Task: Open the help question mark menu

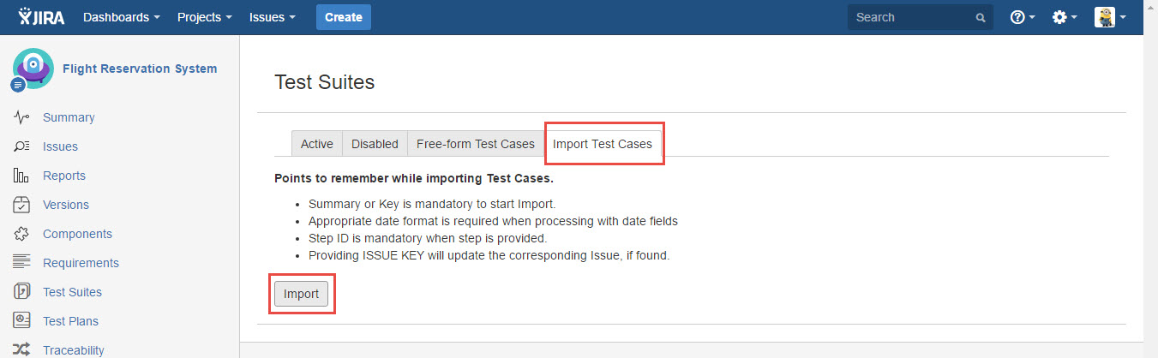Action: click(x=1023, y=17)
